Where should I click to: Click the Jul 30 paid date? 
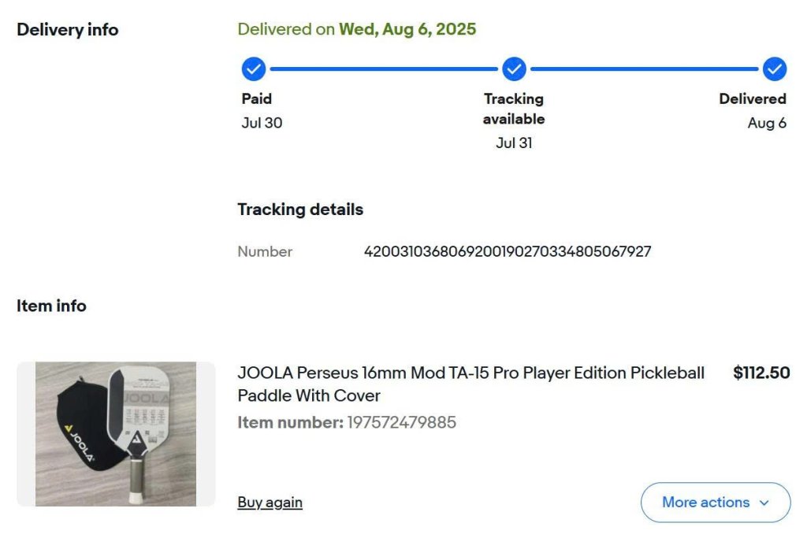(x=262, y=123)
